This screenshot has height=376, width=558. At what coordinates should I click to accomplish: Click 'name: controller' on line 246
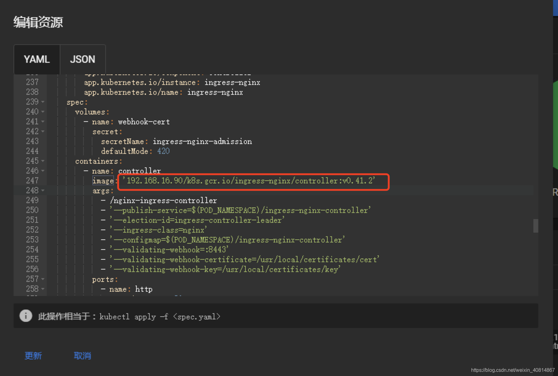pyautogui.click(x=127, y=171)
